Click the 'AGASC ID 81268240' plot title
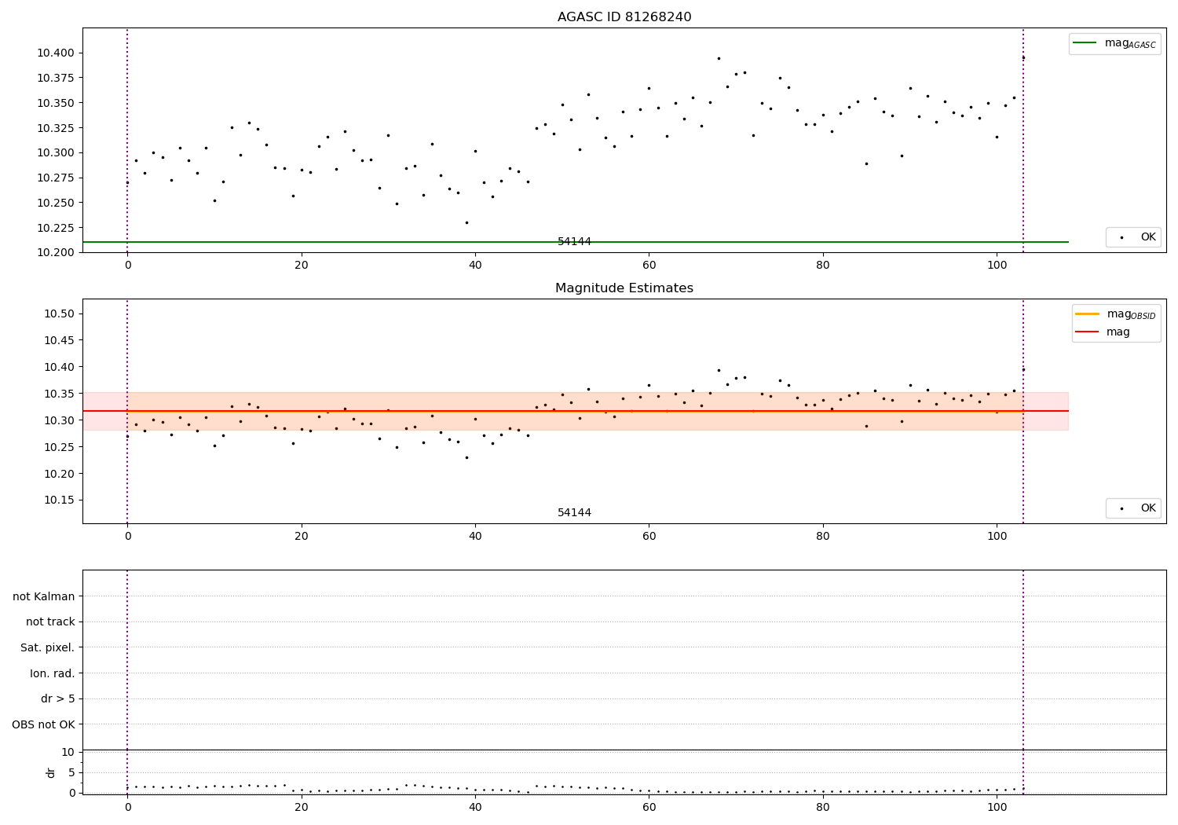Screen dimensions: 1178x825 tap(624, 16)
